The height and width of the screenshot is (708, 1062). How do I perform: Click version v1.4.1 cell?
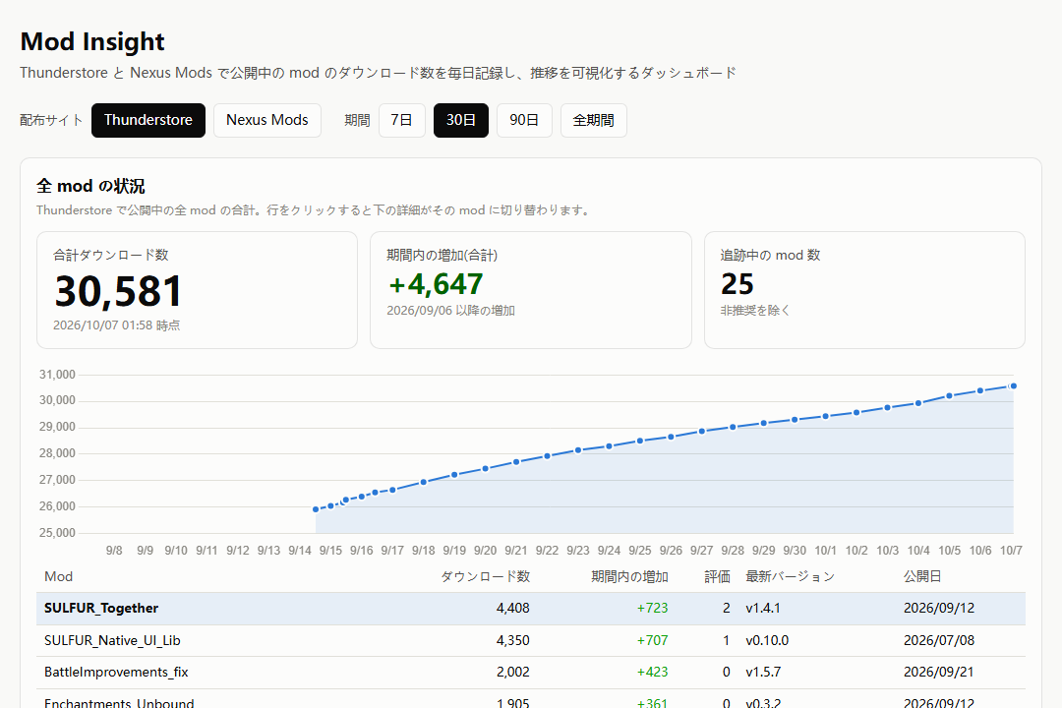point(763,609)
